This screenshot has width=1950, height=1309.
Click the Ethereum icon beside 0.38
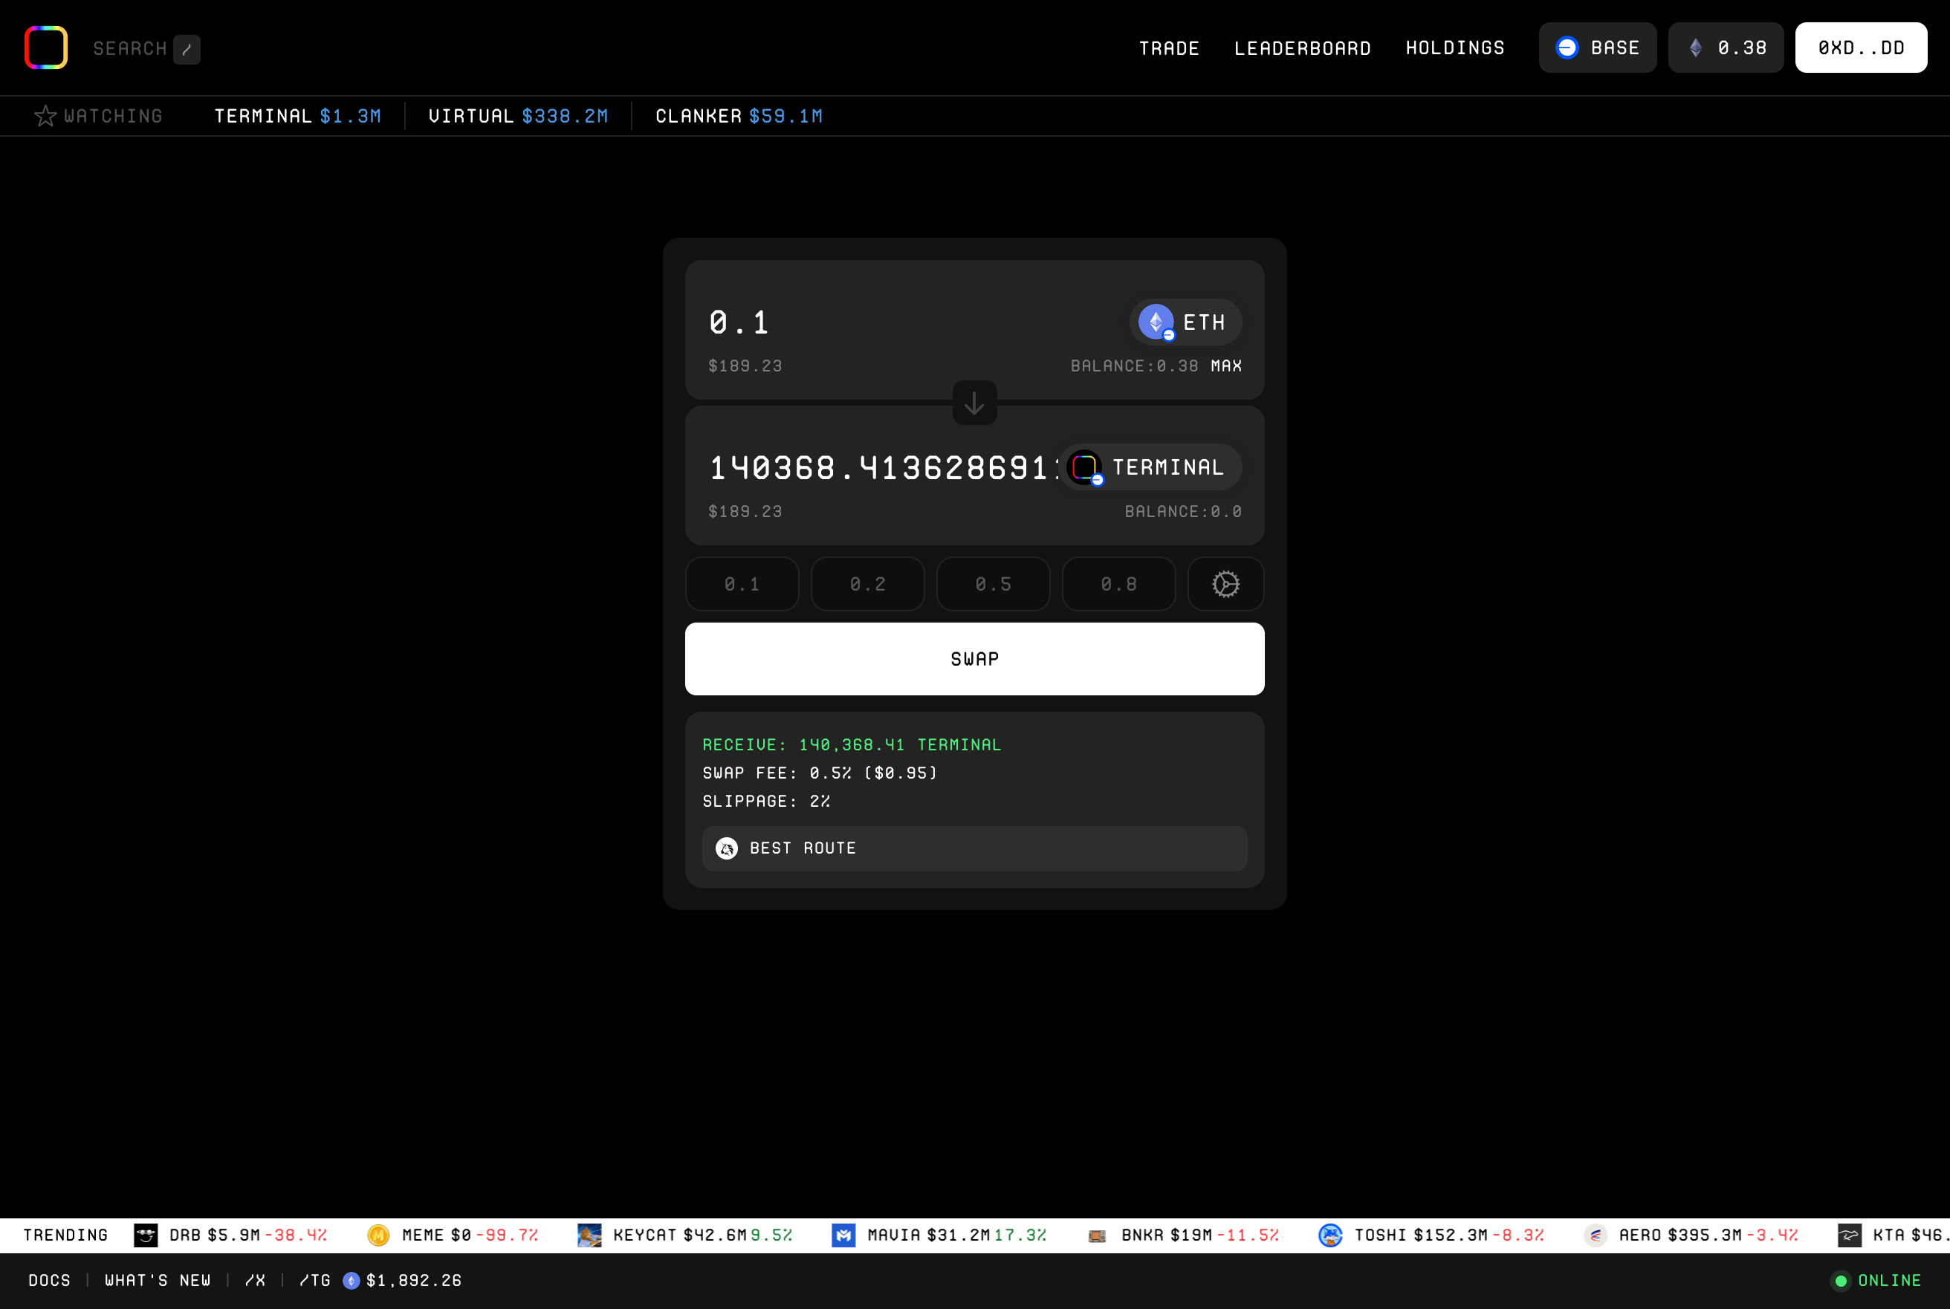[1695, 48]
